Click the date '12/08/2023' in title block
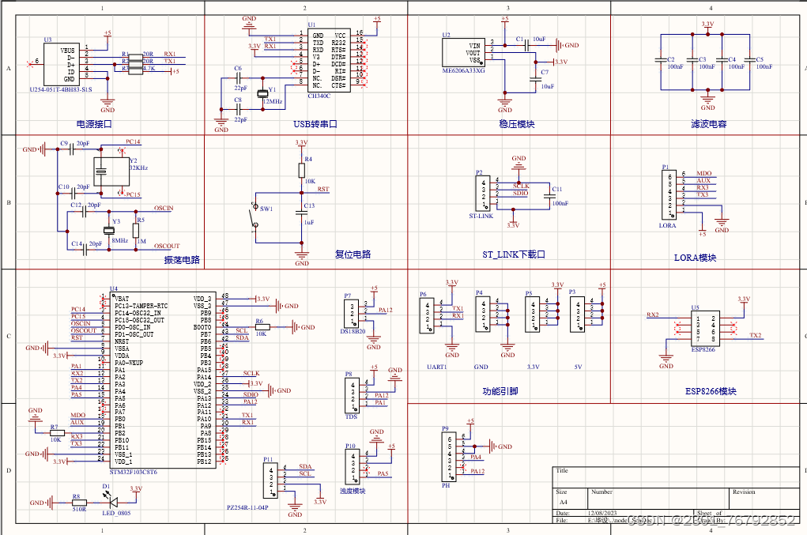This screenshot has height=535, width=807. [602, 513]
